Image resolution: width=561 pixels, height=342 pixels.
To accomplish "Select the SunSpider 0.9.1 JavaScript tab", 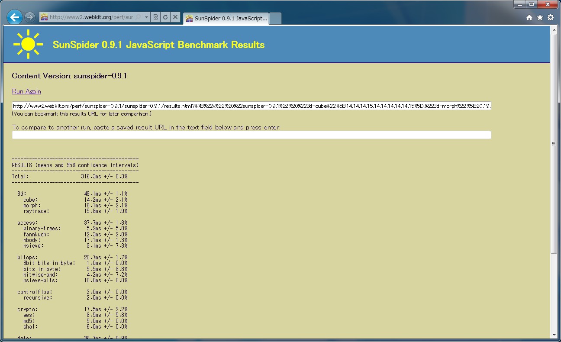I will pyautogui.click(x=226, y=18).
